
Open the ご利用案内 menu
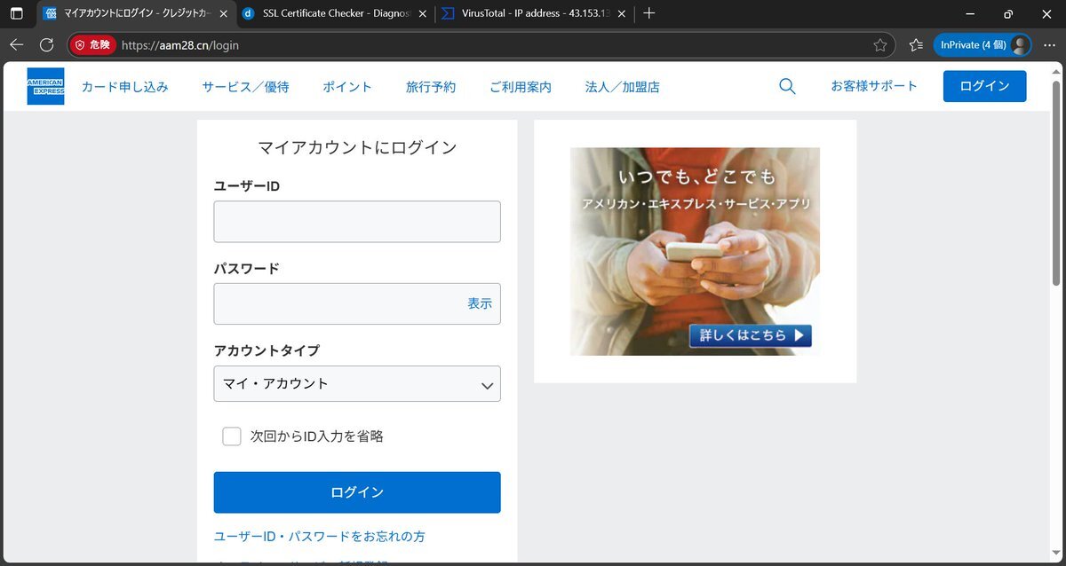521,86
